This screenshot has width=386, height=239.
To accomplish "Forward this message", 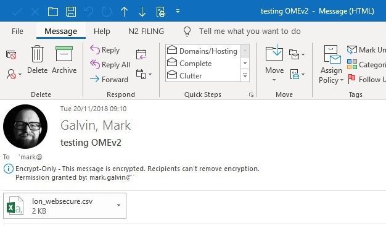I will 109,79.
